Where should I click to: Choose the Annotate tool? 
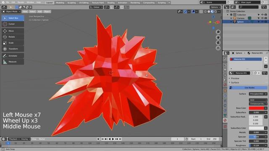[x=13, y=56]
